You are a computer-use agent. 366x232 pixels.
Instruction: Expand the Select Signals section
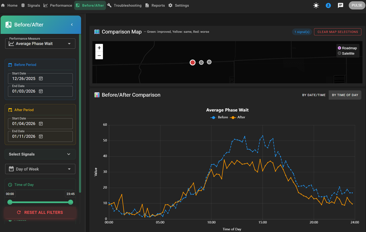click(40, 154)
